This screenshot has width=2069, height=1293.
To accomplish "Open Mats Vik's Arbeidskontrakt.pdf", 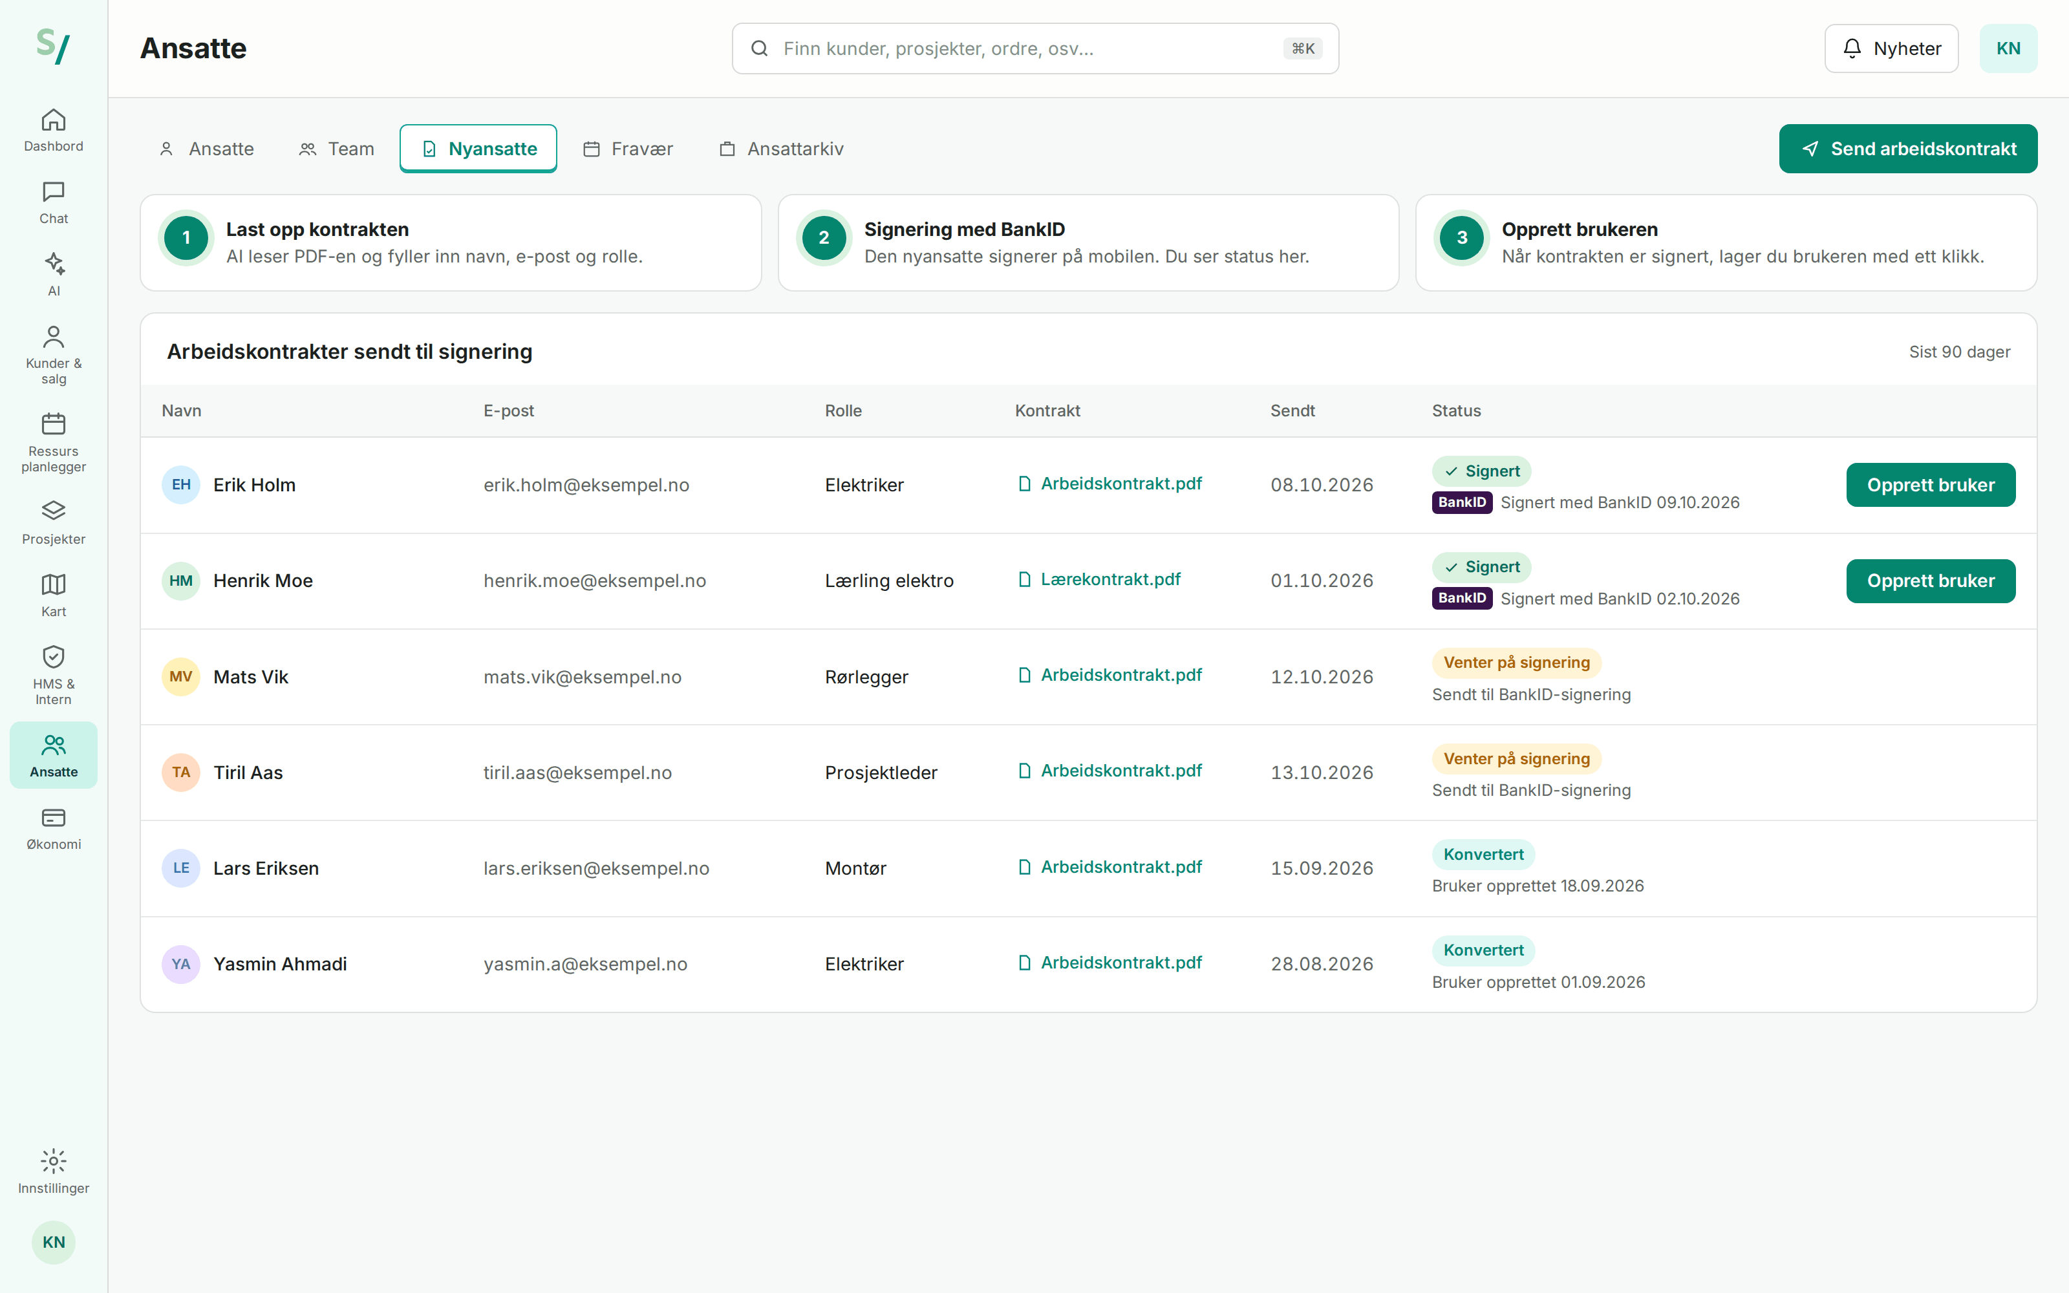I will [x=1110, y=675].
